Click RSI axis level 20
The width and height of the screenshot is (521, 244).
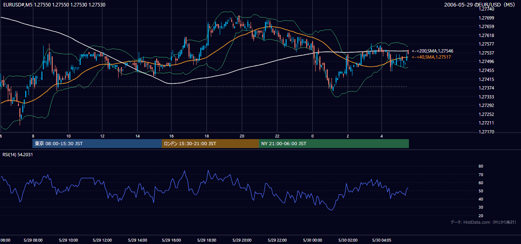point(481,216)
